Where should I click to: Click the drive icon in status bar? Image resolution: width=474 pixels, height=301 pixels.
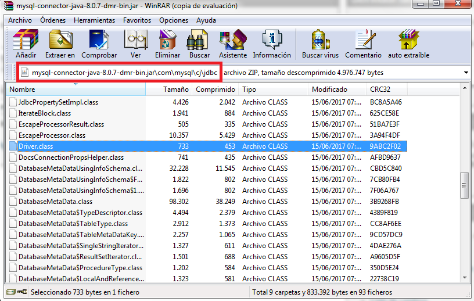pyautogui.click(x=11, y=292)
